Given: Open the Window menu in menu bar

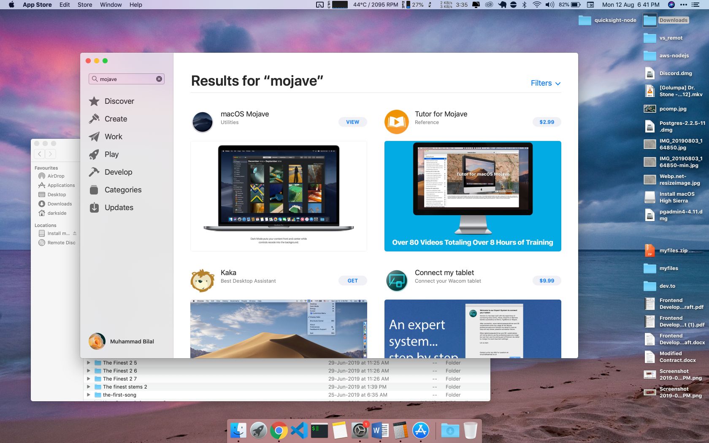Looking at the screenshot, I should coord(111,5).
